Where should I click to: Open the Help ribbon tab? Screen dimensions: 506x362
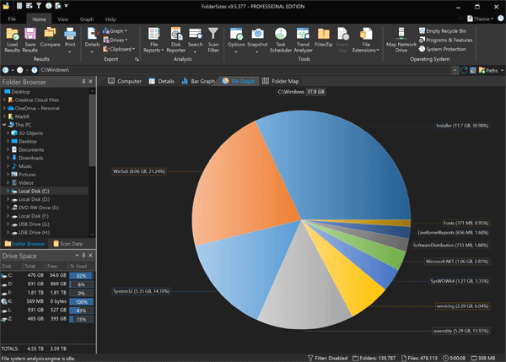pyautogui.click(x=110, y=19)
